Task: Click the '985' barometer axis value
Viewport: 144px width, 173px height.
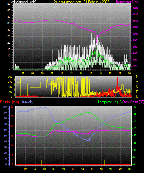Action: coord(135,53)
